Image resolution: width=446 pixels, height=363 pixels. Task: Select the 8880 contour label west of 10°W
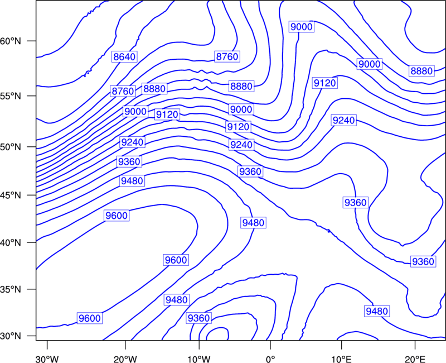coord(154,89)
